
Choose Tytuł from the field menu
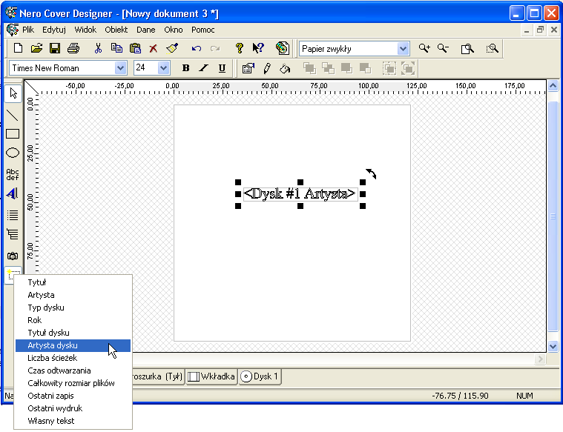click(x=73, y=282)
